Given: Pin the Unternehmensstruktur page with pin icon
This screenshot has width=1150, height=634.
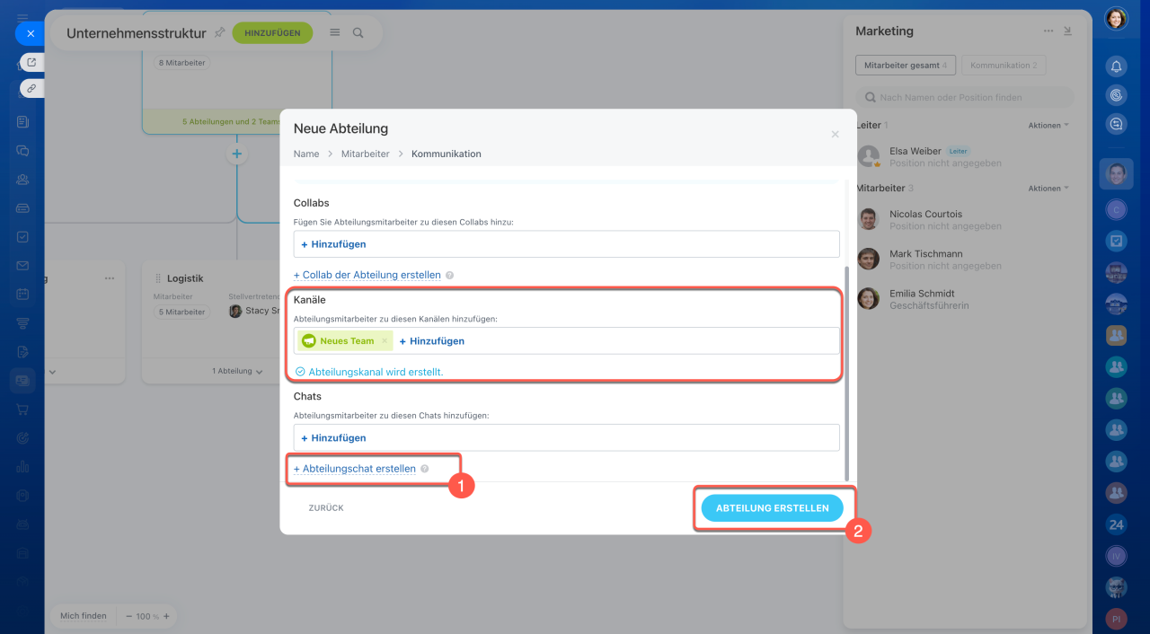Looking at the screenshot, I should pos(219,32).
